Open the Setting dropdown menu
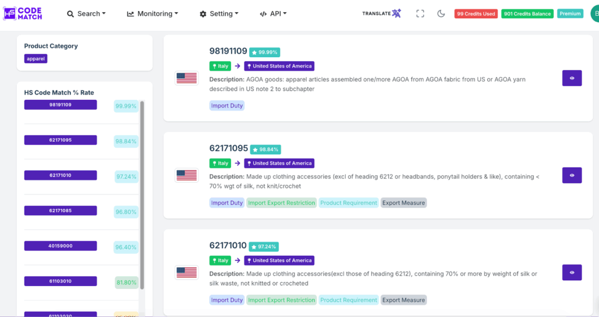This screenshot has height=317, width=599. pyautogui.click(x=219, y=13)
